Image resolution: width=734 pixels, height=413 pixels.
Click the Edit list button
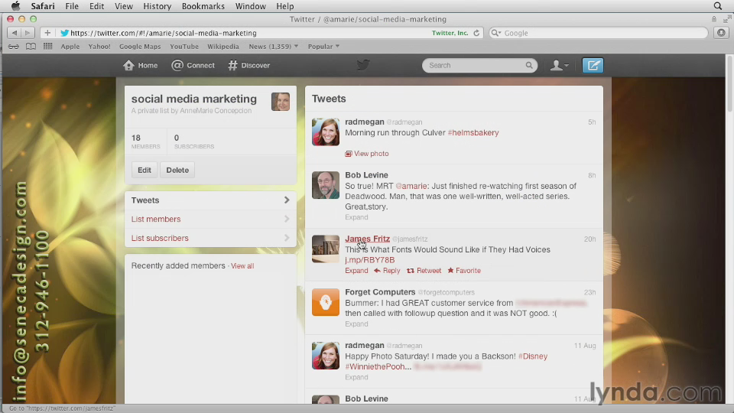145,170
